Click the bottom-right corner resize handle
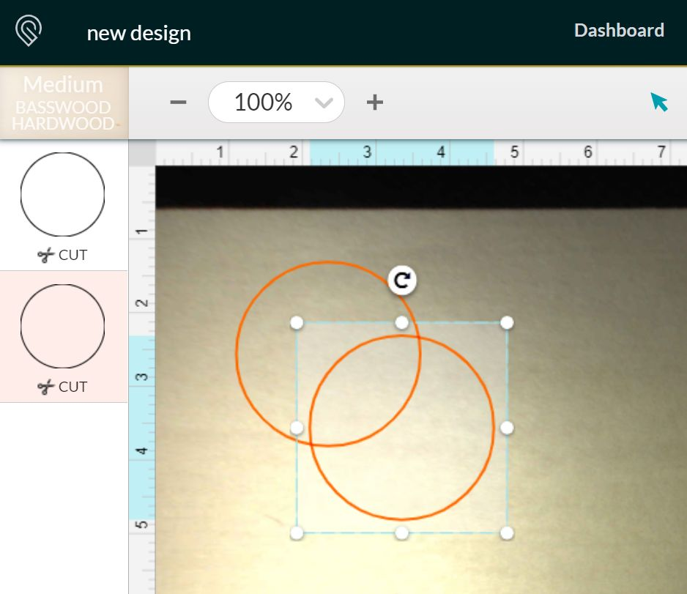This screenshot has width=687, height=594. coord(507,532)
